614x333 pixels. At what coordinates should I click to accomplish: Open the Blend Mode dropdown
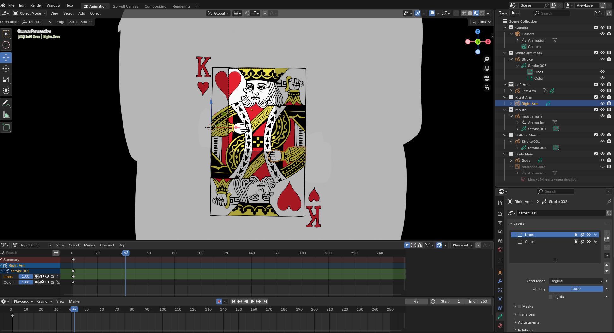pyautogui.click(x=575, y=281)
